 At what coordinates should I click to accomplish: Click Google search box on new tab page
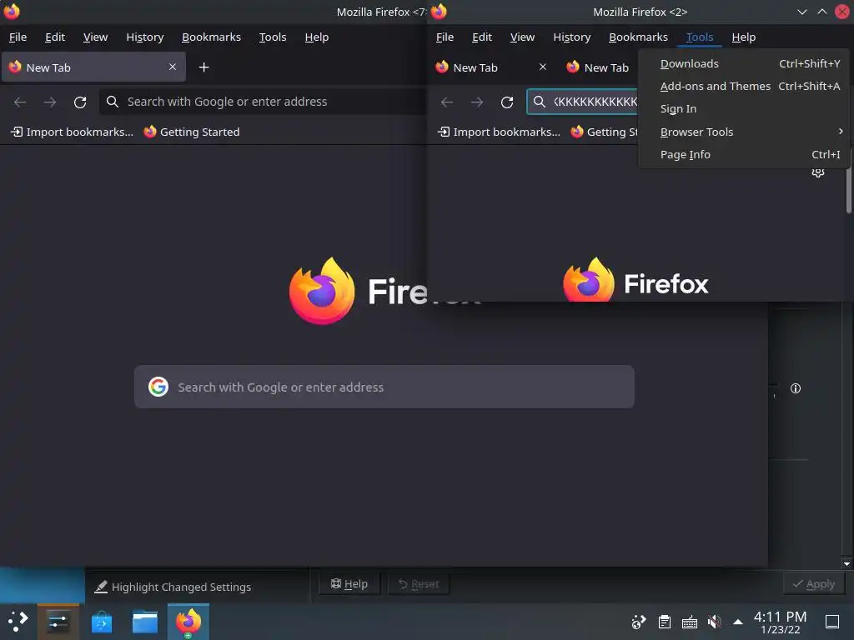point(384,387)
